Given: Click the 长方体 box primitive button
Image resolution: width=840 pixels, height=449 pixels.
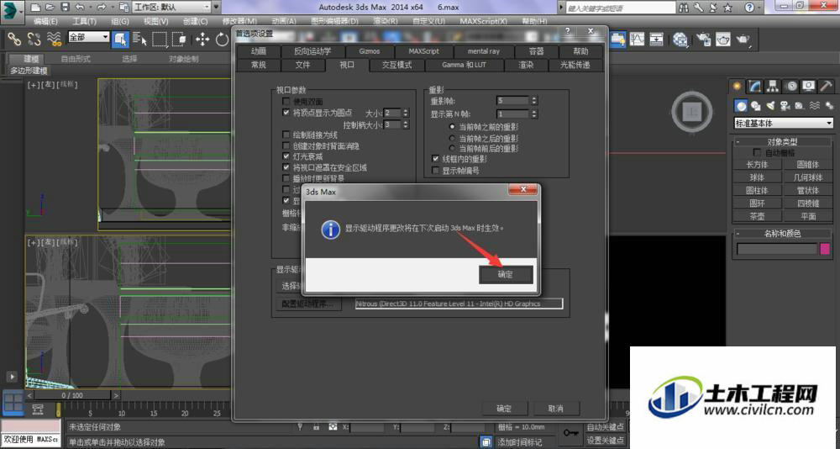Looking at the screenshot, I should tap(757, 165).
